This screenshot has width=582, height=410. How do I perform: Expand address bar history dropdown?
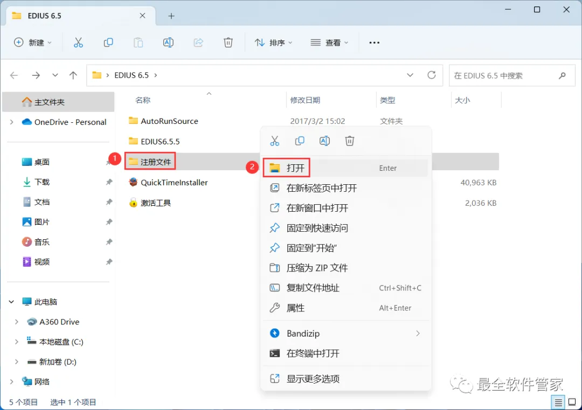pos(410,75)
